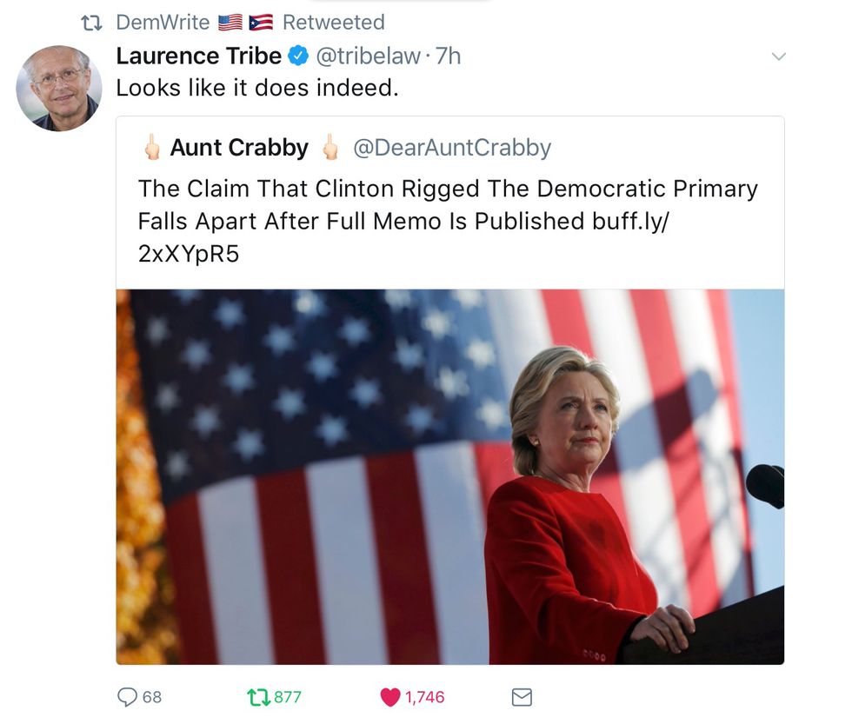
Task: Unlike the tweet via red heart
Action: [x=390, y=697]
